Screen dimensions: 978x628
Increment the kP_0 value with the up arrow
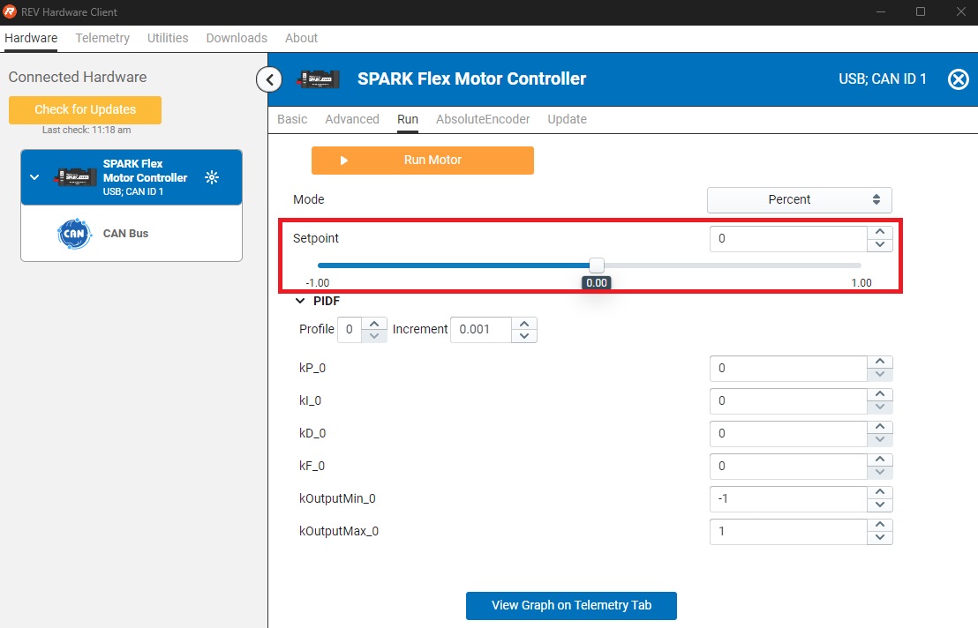880,363
